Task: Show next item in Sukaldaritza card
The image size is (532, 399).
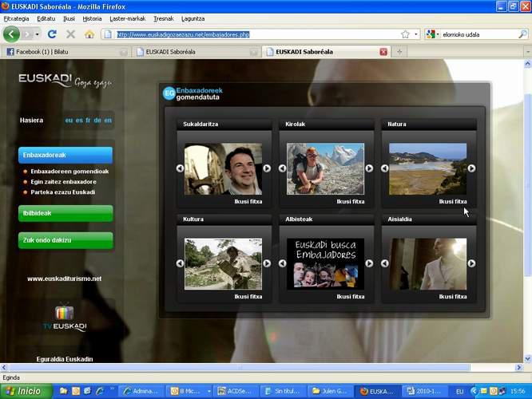Action: click(x=267, y=168)
